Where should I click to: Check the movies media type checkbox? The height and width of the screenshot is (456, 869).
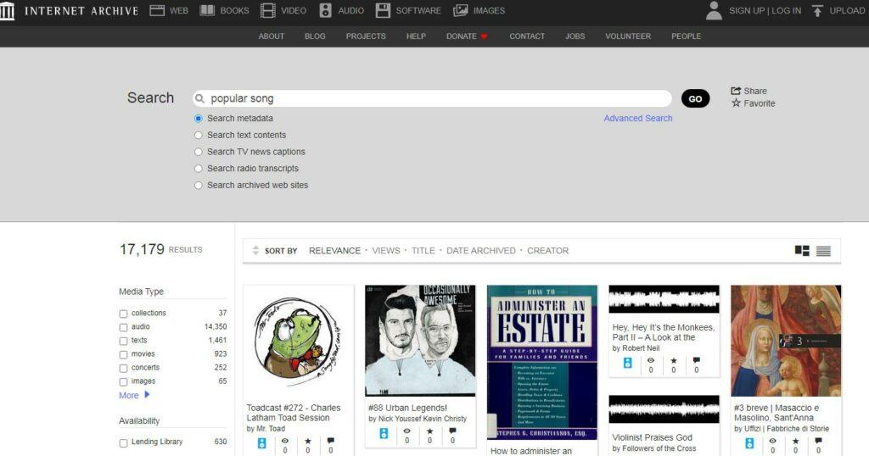point(123,355)
